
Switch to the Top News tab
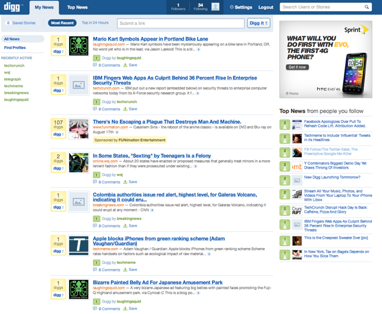77,7
